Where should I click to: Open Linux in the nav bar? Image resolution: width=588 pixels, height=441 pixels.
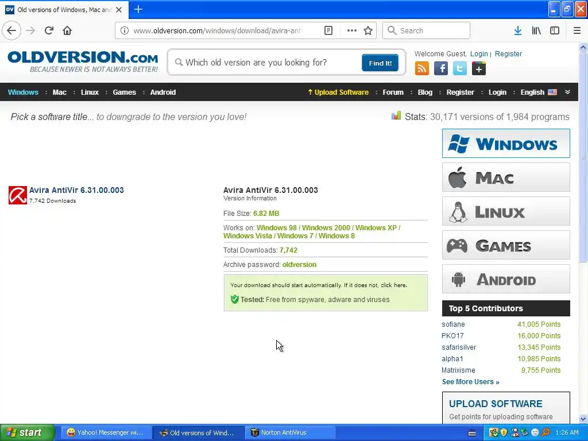90,92
